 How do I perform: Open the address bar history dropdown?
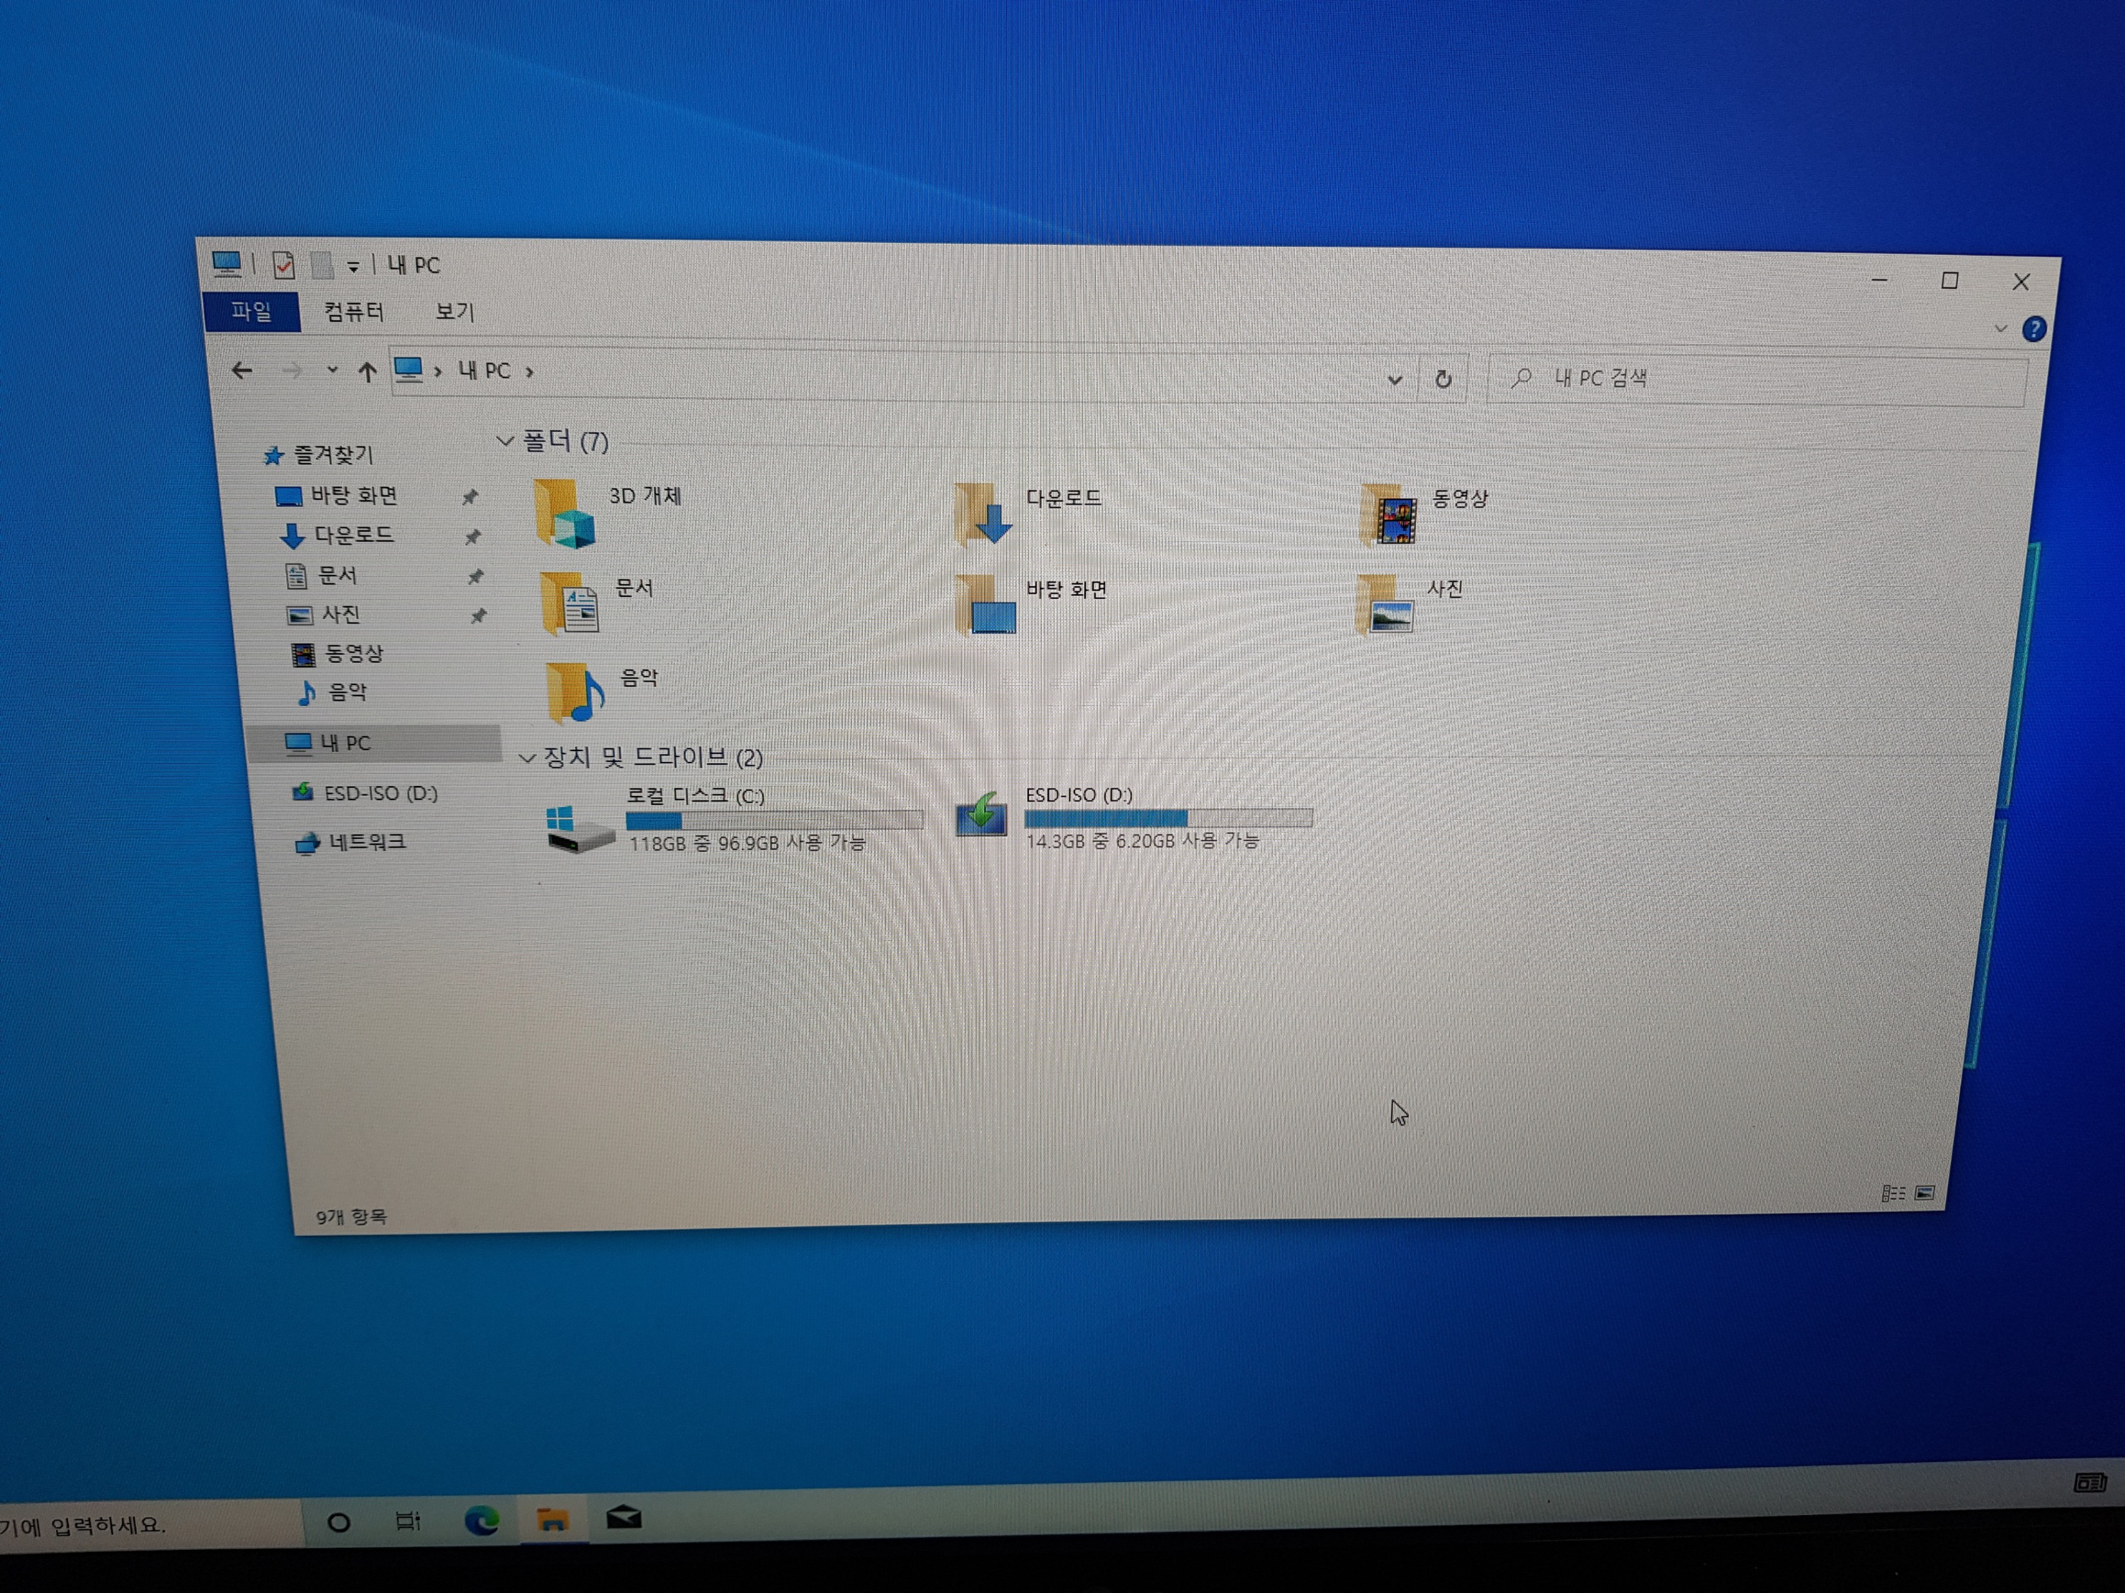[1395, 379]
